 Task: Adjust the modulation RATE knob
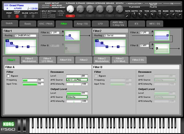(128, 15)
